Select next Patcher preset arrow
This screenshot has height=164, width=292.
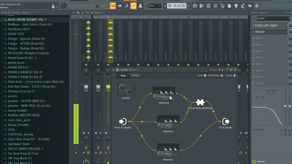(222, 70)
